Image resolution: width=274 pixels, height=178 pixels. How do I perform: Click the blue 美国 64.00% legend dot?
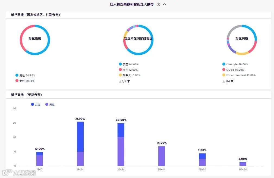tap(120, 64)
